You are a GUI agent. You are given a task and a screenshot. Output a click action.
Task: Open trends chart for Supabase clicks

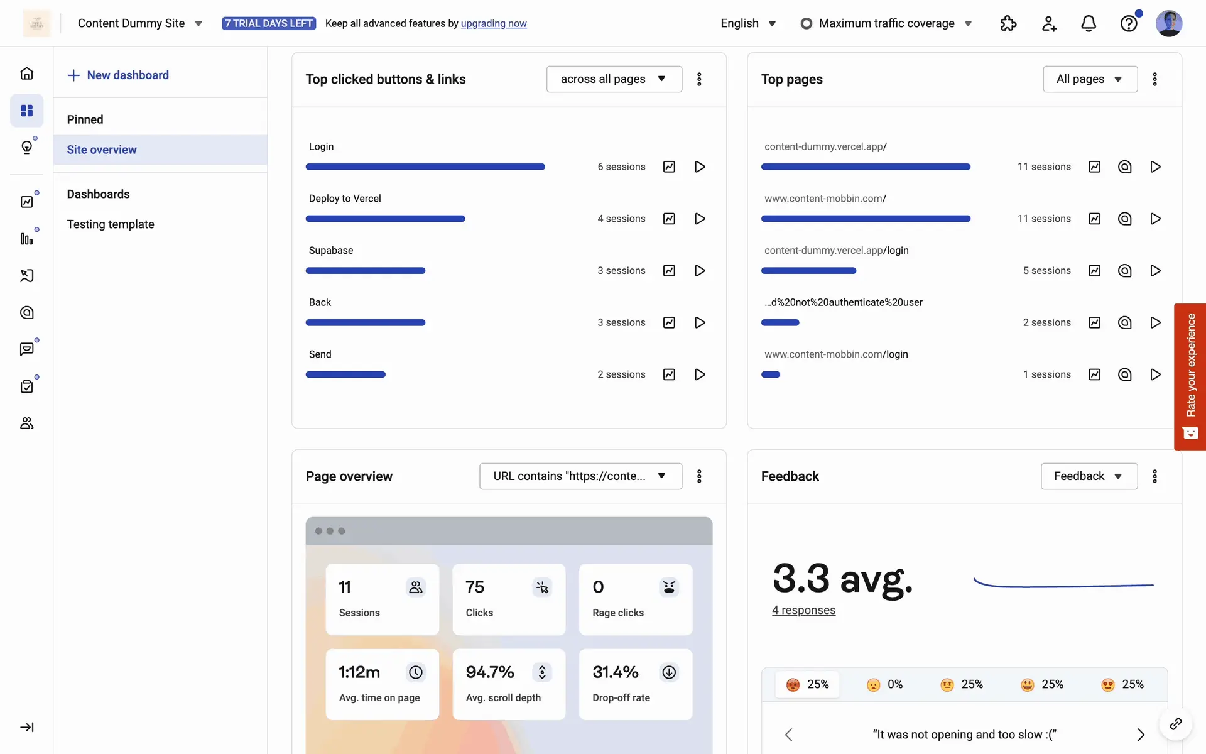669,270
